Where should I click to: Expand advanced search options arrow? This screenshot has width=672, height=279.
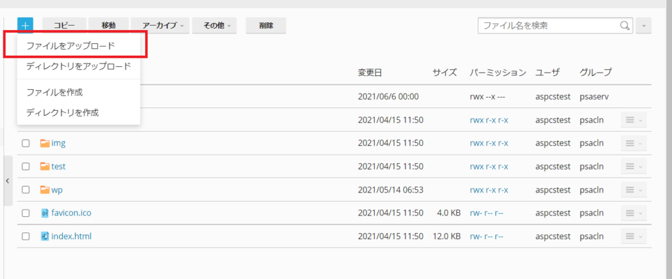click(x=644, y=26)
